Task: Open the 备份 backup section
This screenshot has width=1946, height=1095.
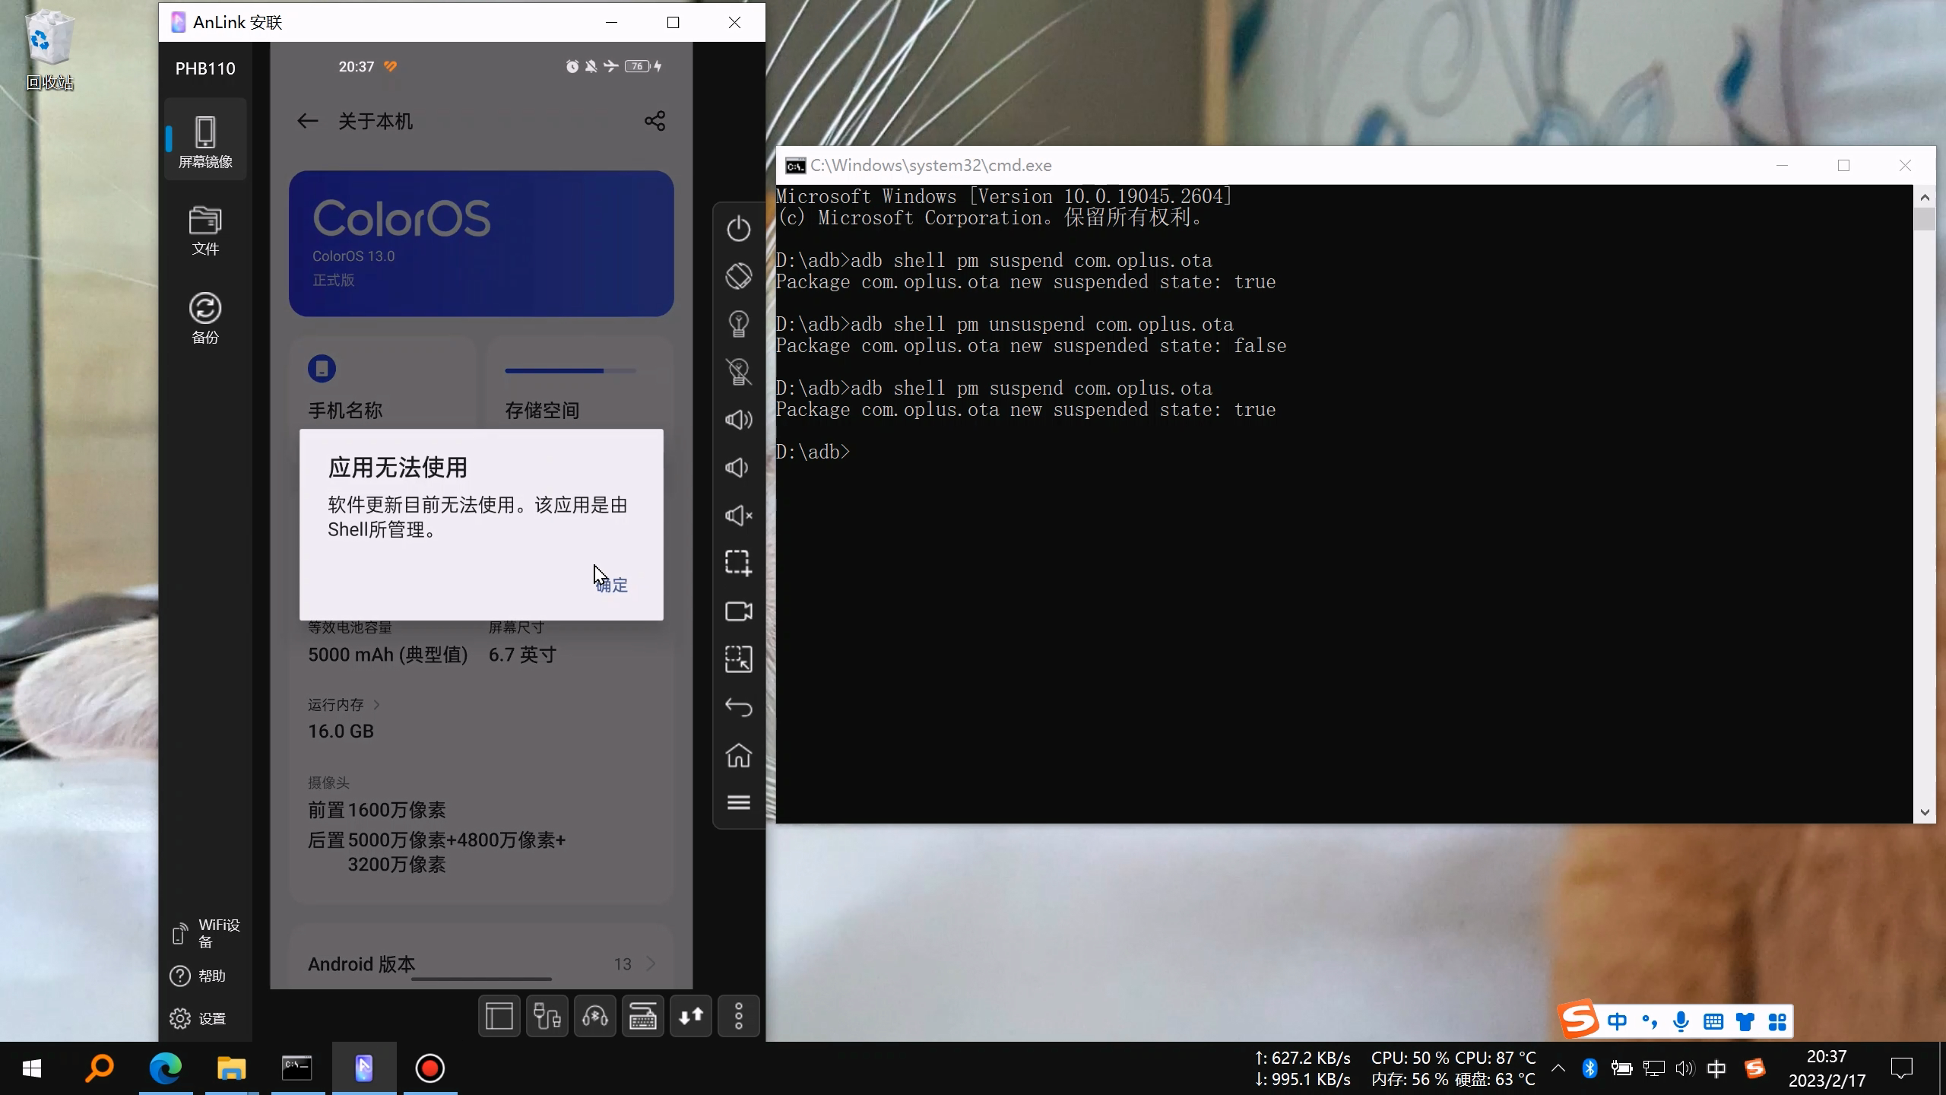Action: coord(205,318)
